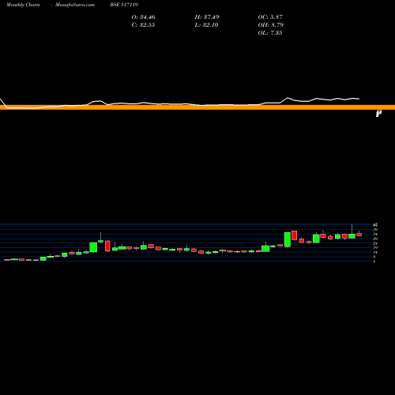Click the 29 price axis label
The height and width of the screenshot is (395, 395).
[375, 239]
